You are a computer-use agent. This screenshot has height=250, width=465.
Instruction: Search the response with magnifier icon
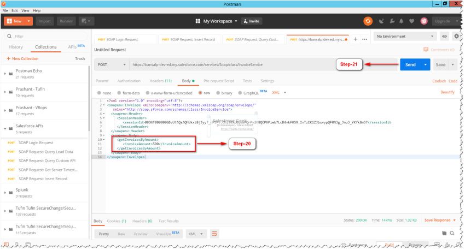click(x=452, y=233)
